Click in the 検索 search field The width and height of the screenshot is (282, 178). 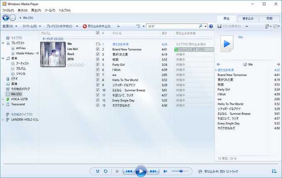click(x=173, y=26)
